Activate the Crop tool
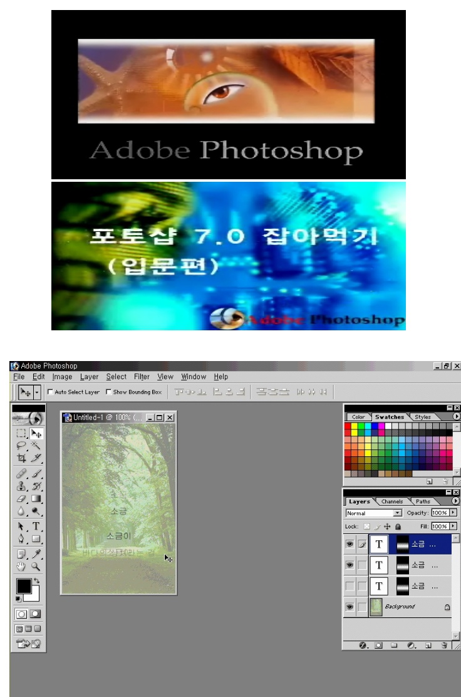Screen dimensions: 461x697 21,458
